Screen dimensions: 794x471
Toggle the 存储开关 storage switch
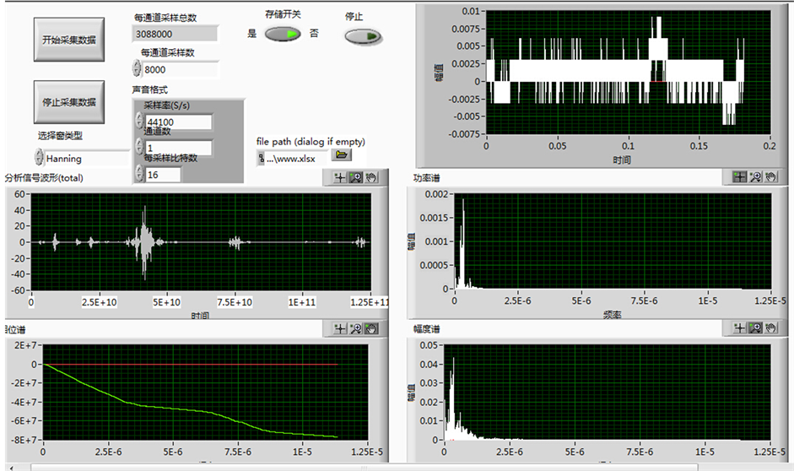[x=282, y=34]
